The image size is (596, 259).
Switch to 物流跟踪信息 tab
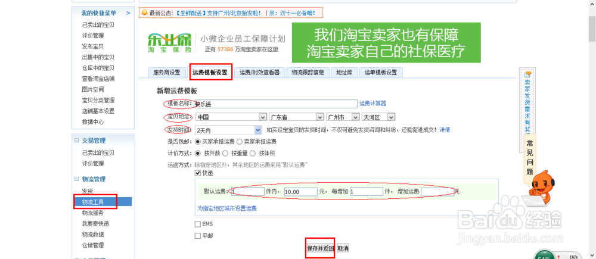[308, 73]
